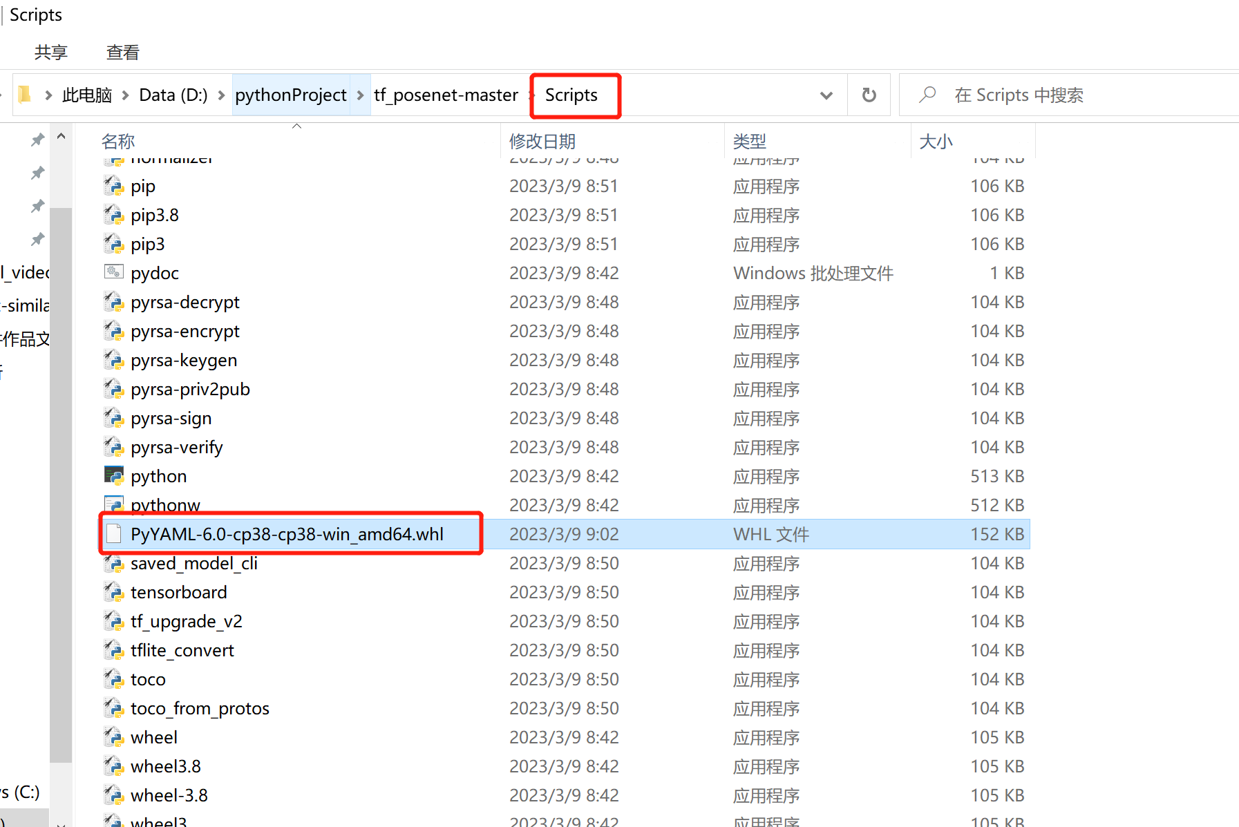Screen dimensions: 1239x827
Task: Open the saved_model_cli application
Action: 194,563
